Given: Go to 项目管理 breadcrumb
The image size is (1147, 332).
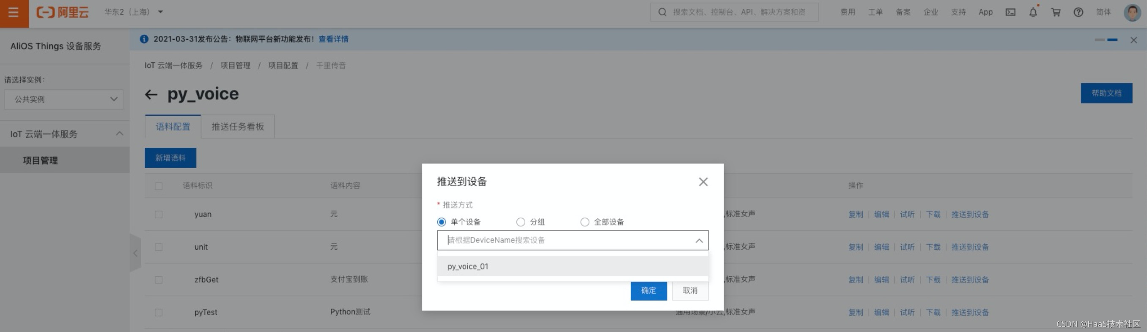Looking at the screenshot, I should tap(235, 65).
